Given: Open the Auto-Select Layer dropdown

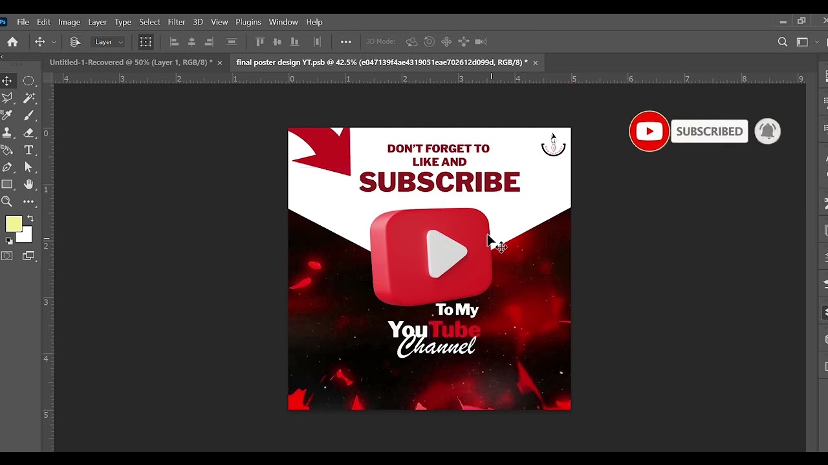Looking at the screenshot, I should pyautogui.click(x=109, y=42).
